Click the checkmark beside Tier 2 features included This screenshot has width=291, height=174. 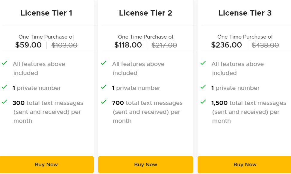click(104, 63)
